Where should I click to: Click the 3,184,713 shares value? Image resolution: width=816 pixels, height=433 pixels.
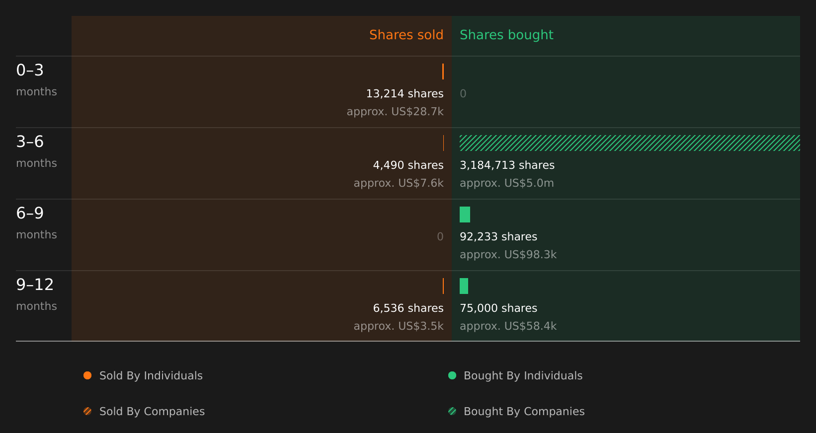click(507, 165)
